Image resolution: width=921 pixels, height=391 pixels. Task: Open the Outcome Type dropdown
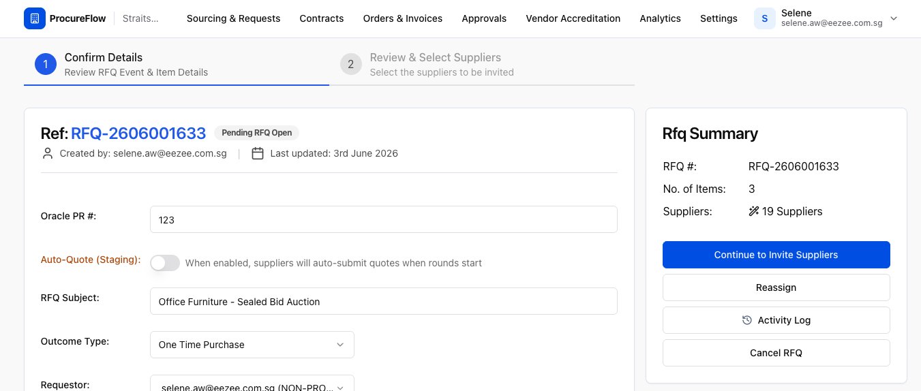[x=252, y=345]
